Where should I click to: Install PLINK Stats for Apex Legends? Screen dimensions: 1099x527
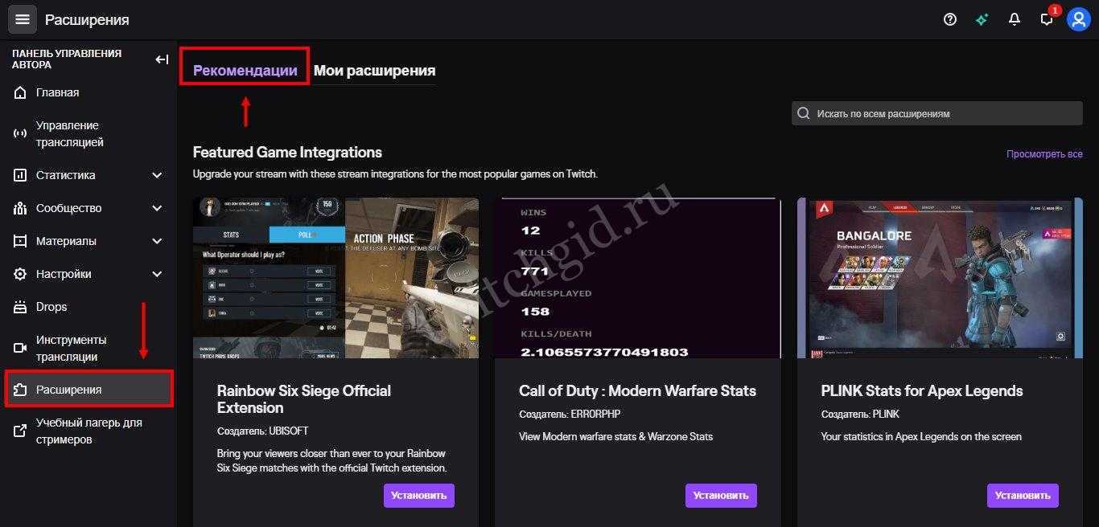tap(1023, 496)
